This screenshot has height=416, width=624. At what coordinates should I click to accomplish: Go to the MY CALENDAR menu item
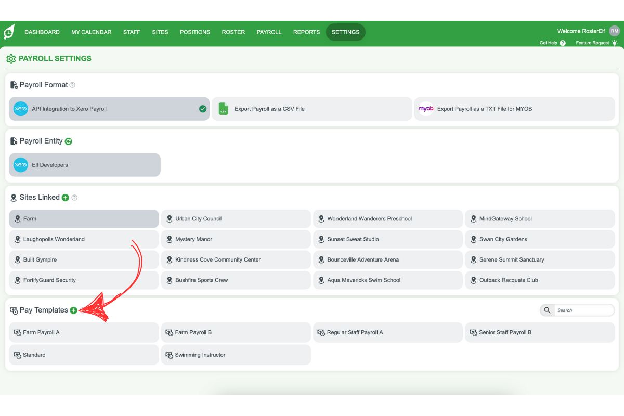pos(91,32)
